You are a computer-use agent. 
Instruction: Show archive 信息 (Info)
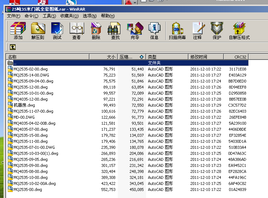pyautogui.click(x=154, y=31)
